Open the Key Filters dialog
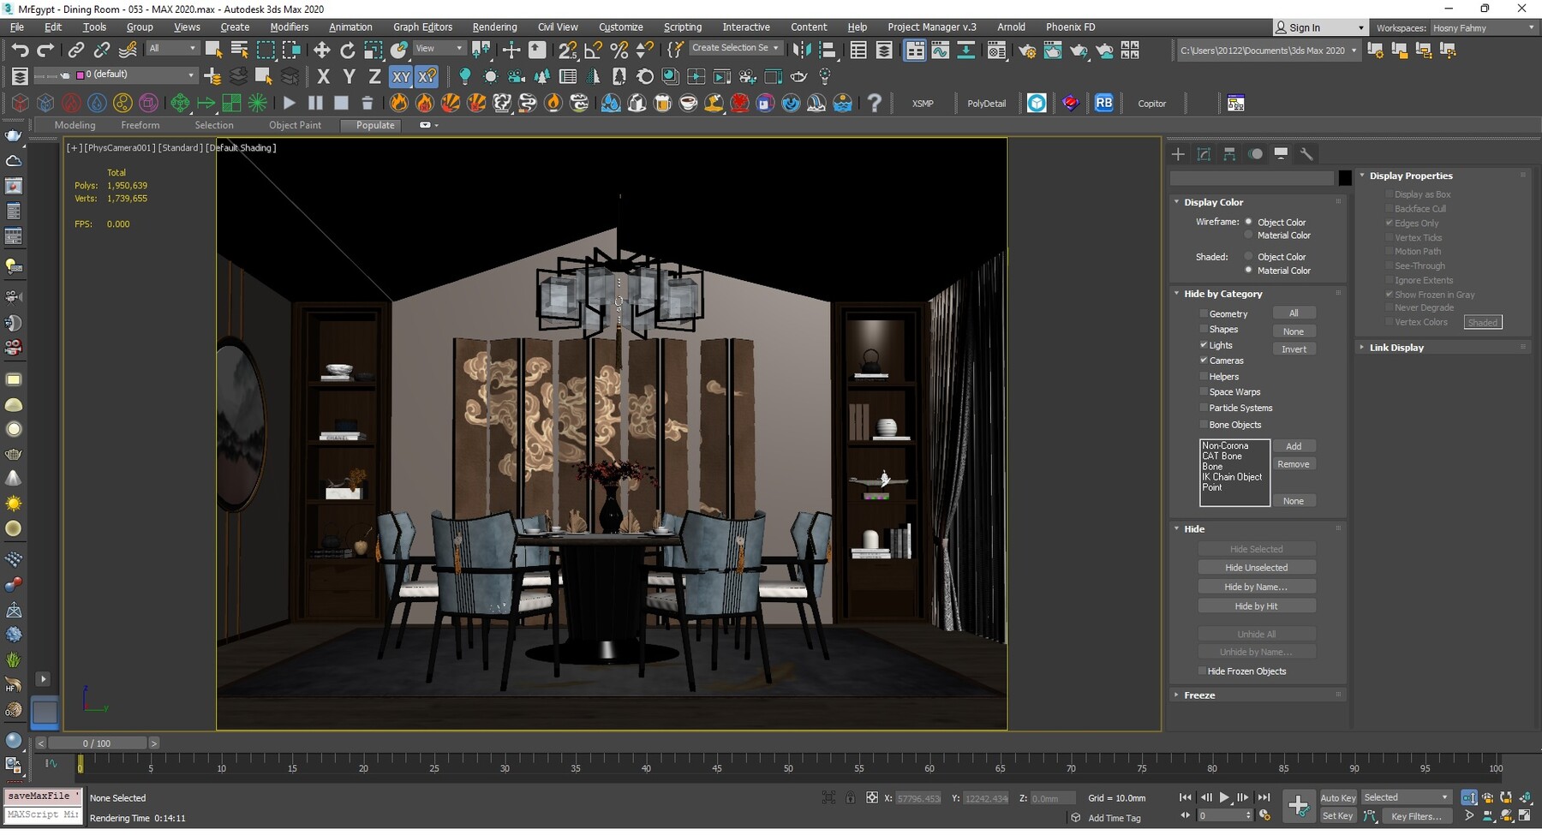1542x835 pixels. (1417, 816)
